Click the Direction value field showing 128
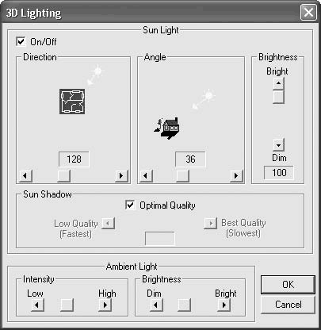 pyautogui.click(x=74, y=159)
